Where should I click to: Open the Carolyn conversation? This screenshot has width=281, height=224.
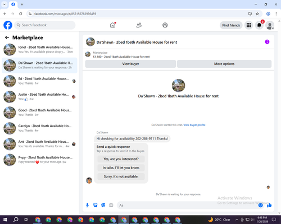coord(39,128)
